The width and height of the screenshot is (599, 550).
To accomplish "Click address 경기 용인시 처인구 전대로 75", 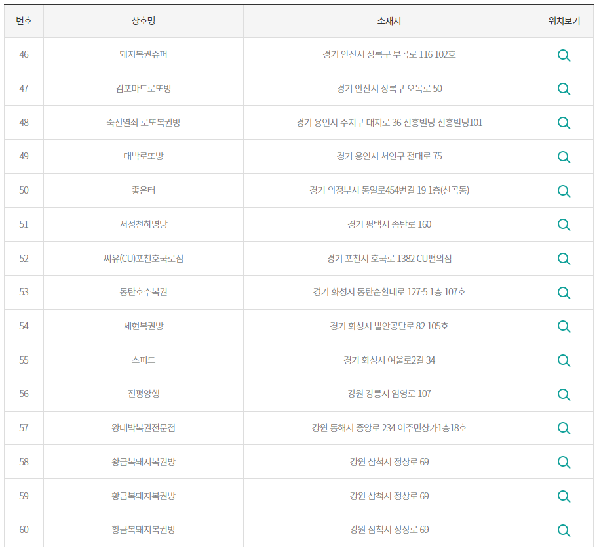I will click(x=389, y=156).
